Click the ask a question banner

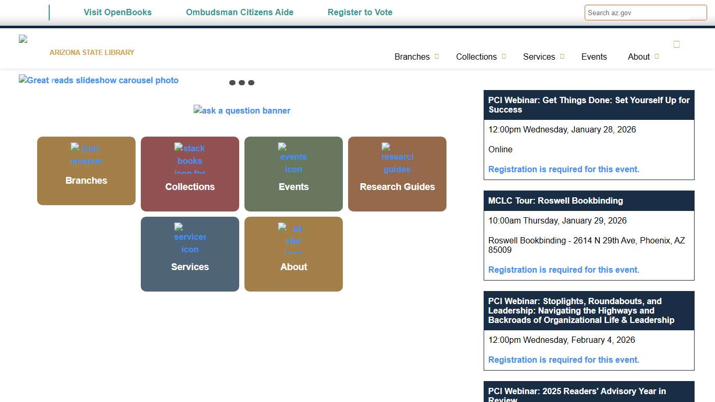[x=242, y=110]
